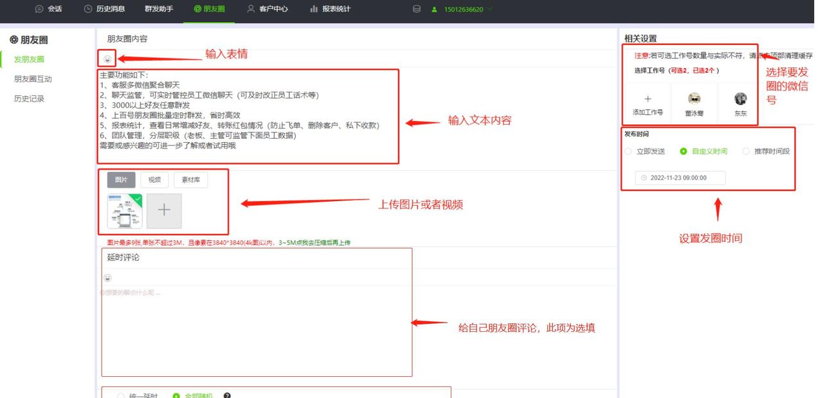
Task: Open the 素材库 media button
Action: coord(191,179)
